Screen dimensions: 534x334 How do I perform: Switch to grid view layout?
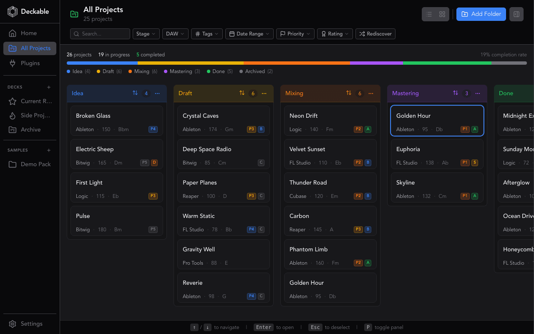(x=442, y=14)
